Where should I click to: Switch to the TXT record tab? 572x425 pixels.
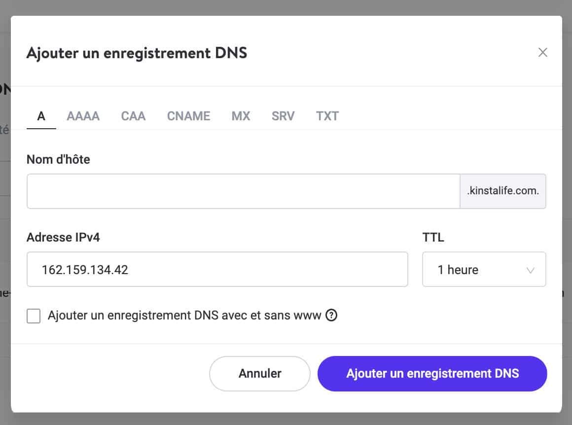327,116
